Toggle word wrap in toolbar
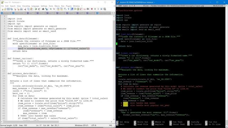 pyautogui.click(x=65, y=9)
